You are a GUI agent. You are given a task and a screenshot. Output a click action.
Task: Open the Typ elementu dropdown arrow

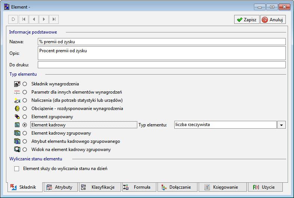pyautogui.click(x=281, y=125)
